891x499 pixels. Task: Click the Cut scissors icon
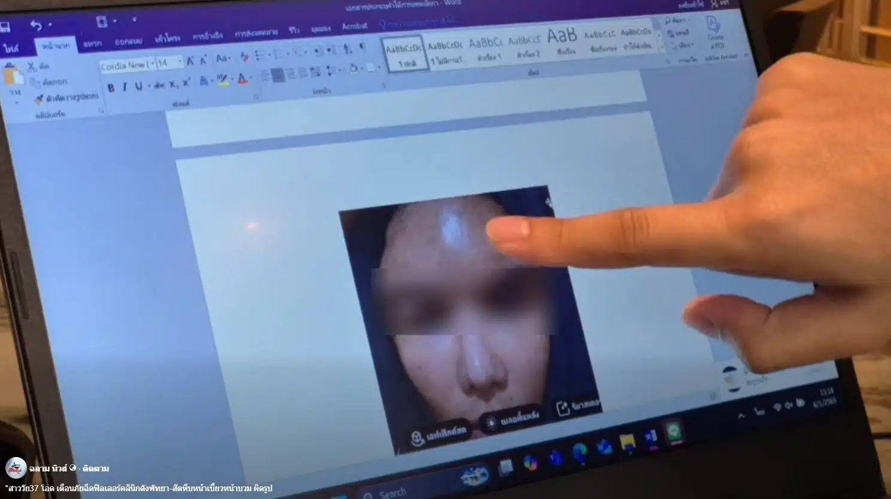(32, 66)
